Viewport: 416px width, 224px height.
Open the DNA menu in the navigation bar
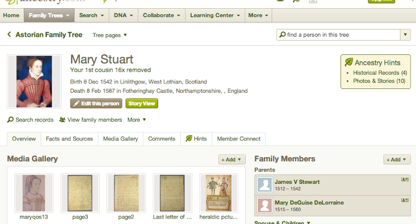click(122, 15)
